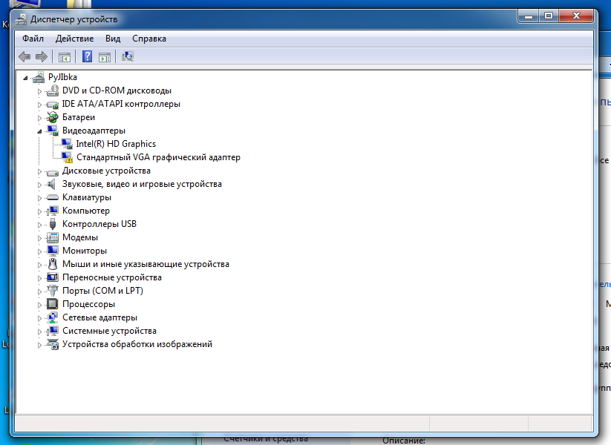
Task: Expand the Контроллеры USB category
Action: 40,224
